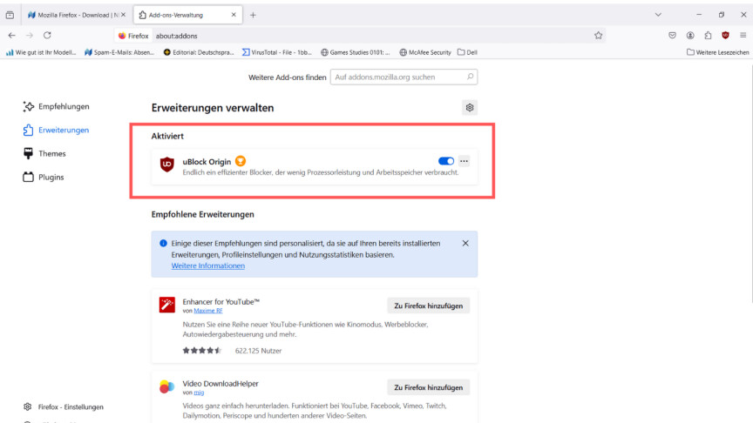Open Firefox - Einstellungen in the sidebar
The width and height of the screenshot is (753, 423).
coord(64,406)
